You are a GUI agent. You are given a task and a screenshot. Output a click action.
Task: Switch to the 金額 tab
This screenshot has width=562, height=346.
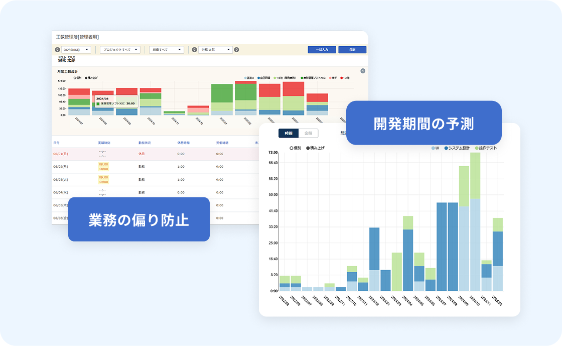tap(308, 134)
